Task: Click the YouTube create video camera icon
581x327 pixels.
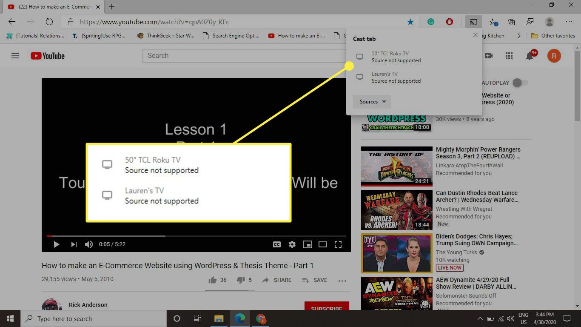Action: (489, 56)
